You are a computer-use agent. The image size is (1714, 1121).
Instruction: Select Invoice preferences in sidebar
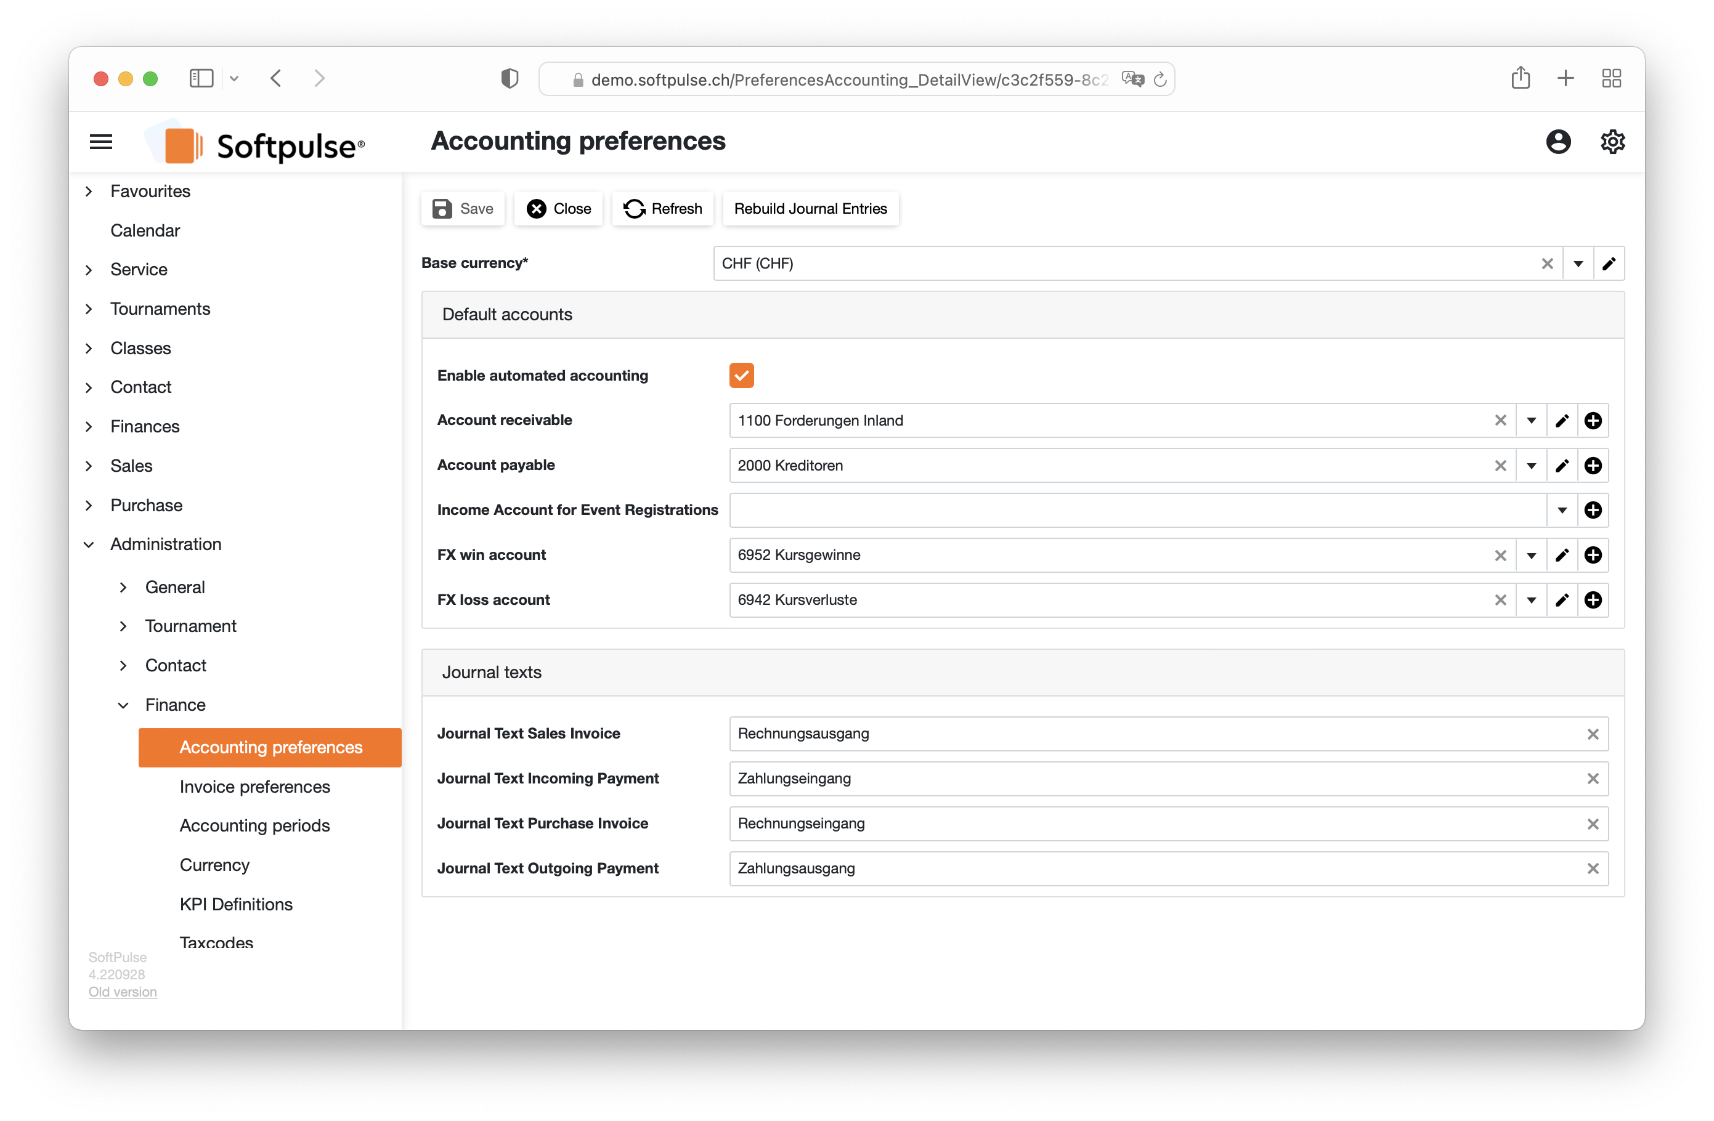tap(255, 786)
